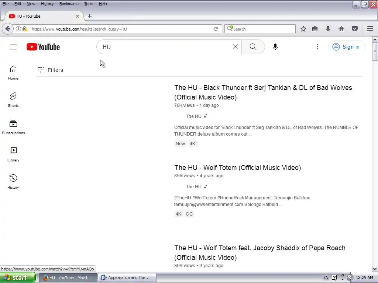Click the Sign in button
Viewport: 378px width, 283px height.
pyautogui.click(x=347, y=47)
